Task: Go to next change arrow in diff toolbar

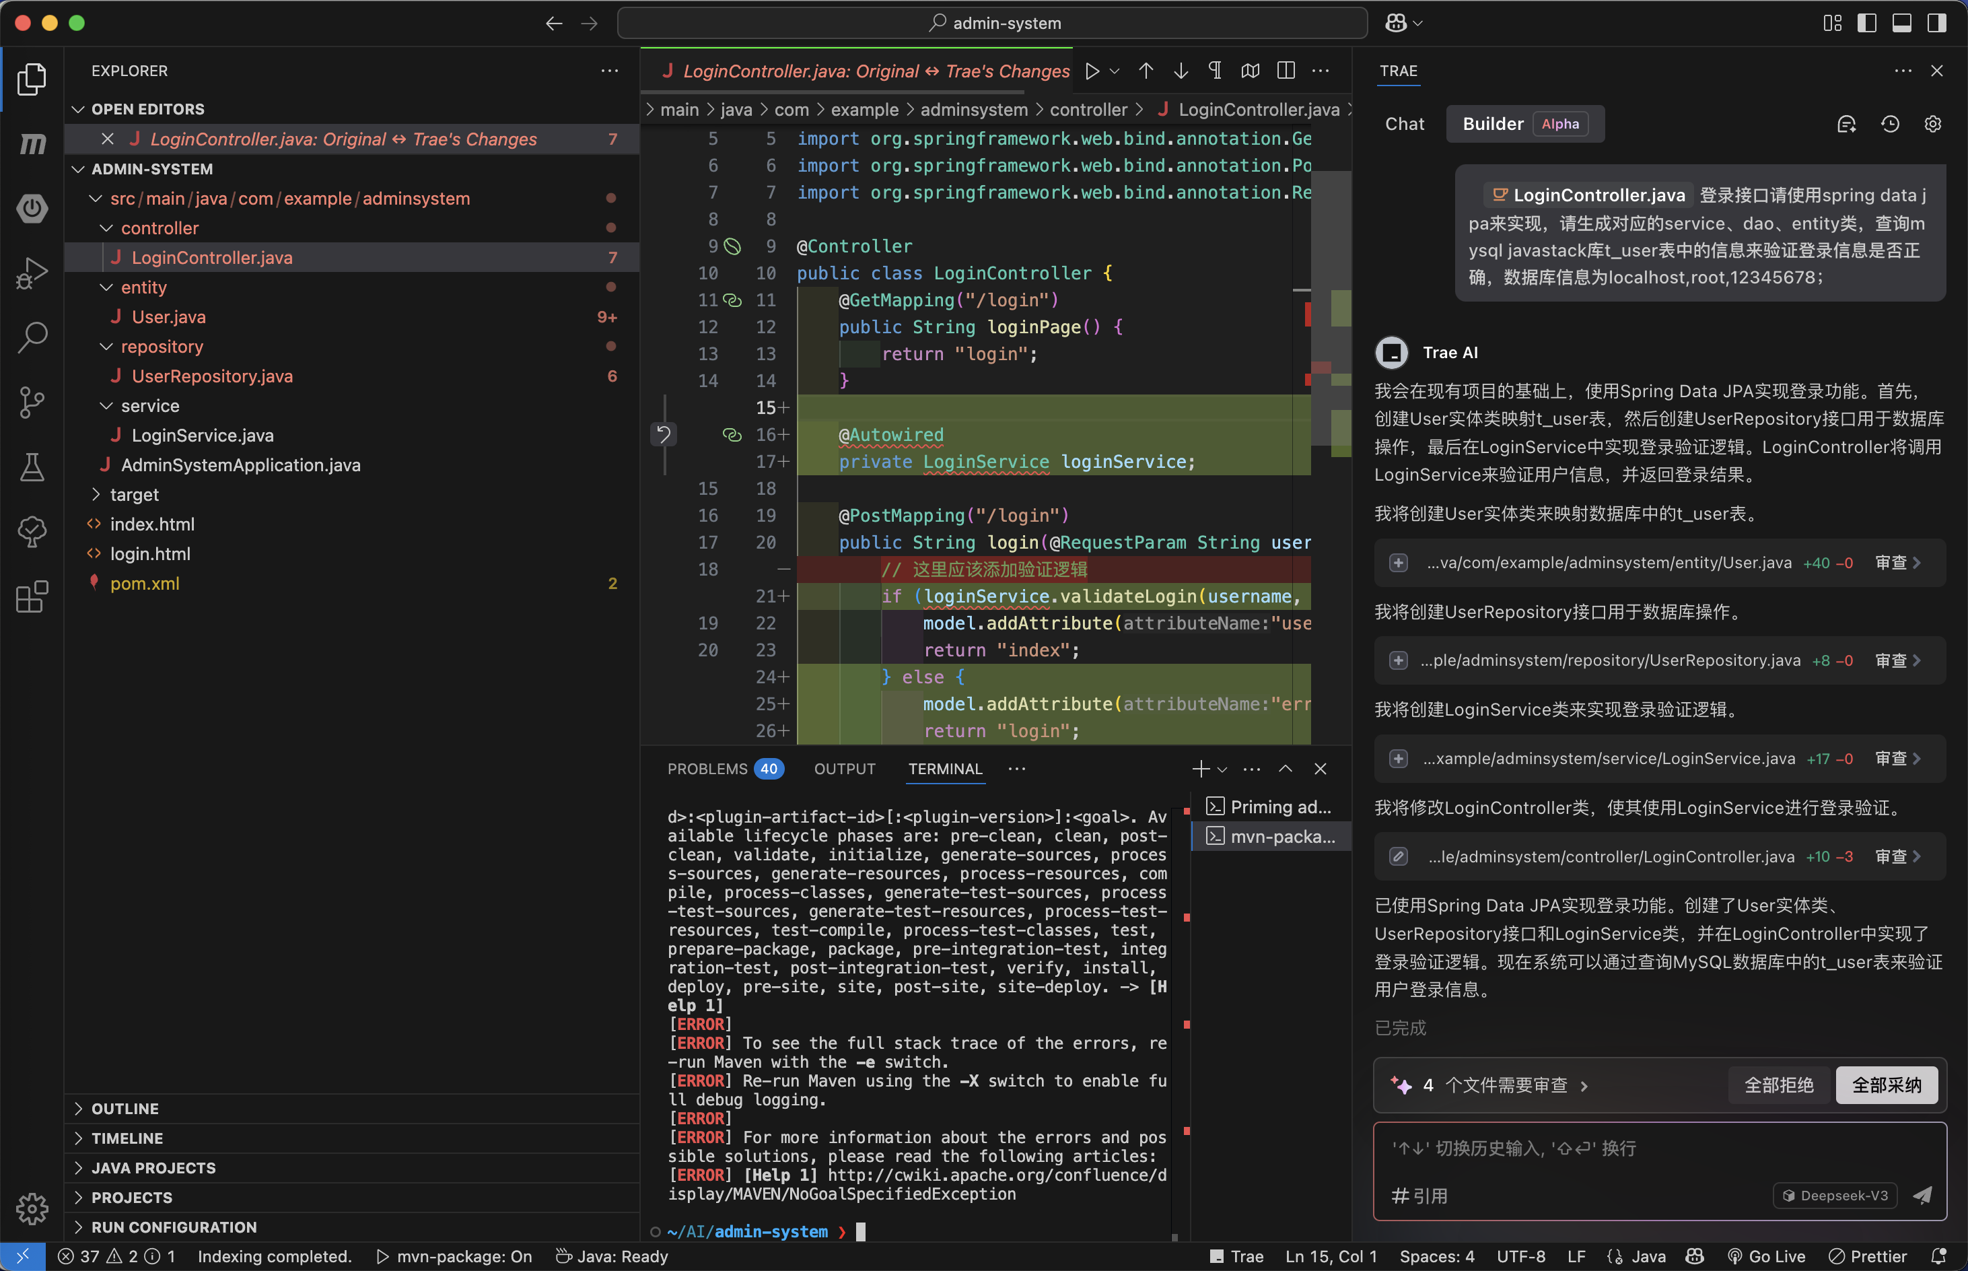Action: click(x=1181, y=71)
